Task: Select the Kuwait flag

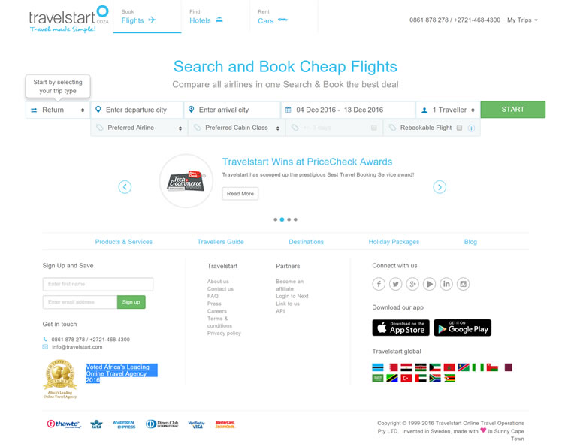Action: [435, 367]
